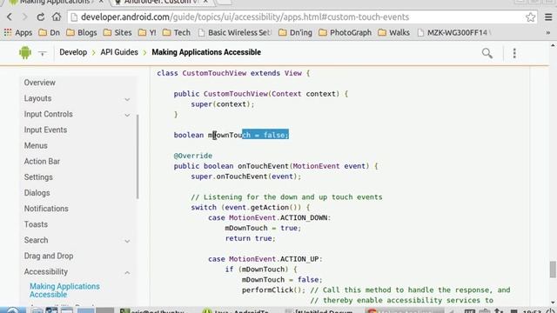Expand the Layouts sidebar section

(x=127, y=99)
